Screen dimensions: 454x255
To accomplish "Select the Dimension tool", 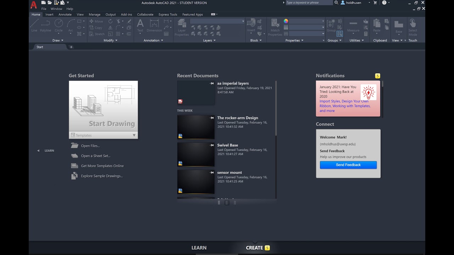I will coord(154,25).
